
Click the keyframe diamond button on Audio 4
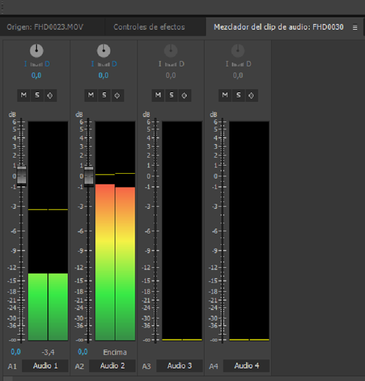click(x=251, y=95)
